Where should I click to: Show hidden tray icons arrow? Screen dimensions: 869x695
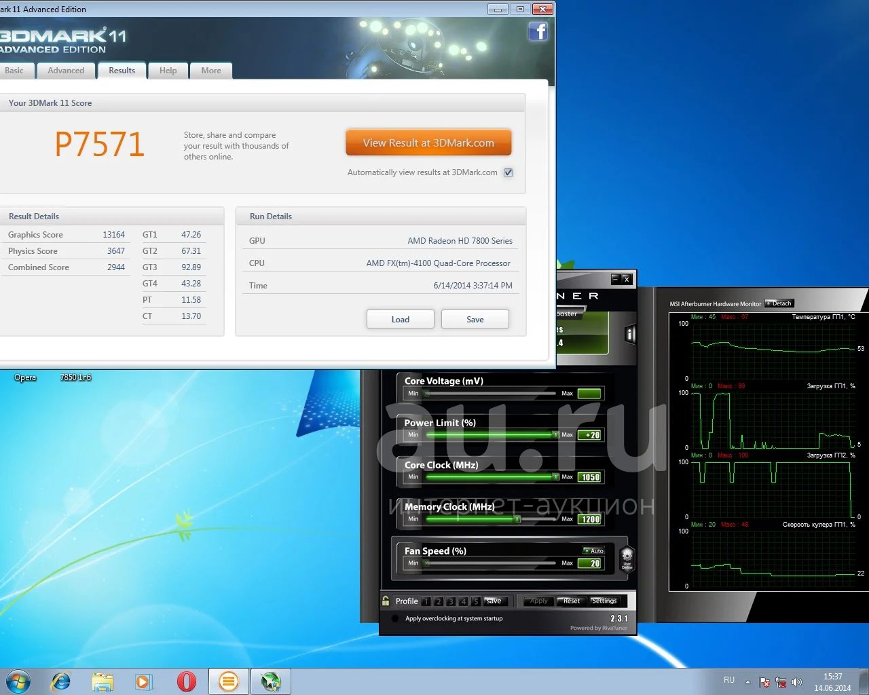pyautogui.click(x=747, y=681)
